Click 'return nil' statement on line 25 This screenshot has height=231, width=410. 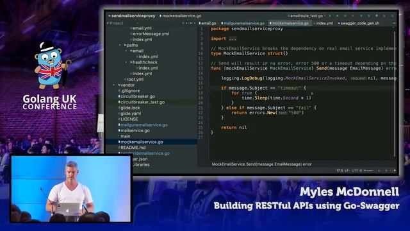(x=234, y=128)
